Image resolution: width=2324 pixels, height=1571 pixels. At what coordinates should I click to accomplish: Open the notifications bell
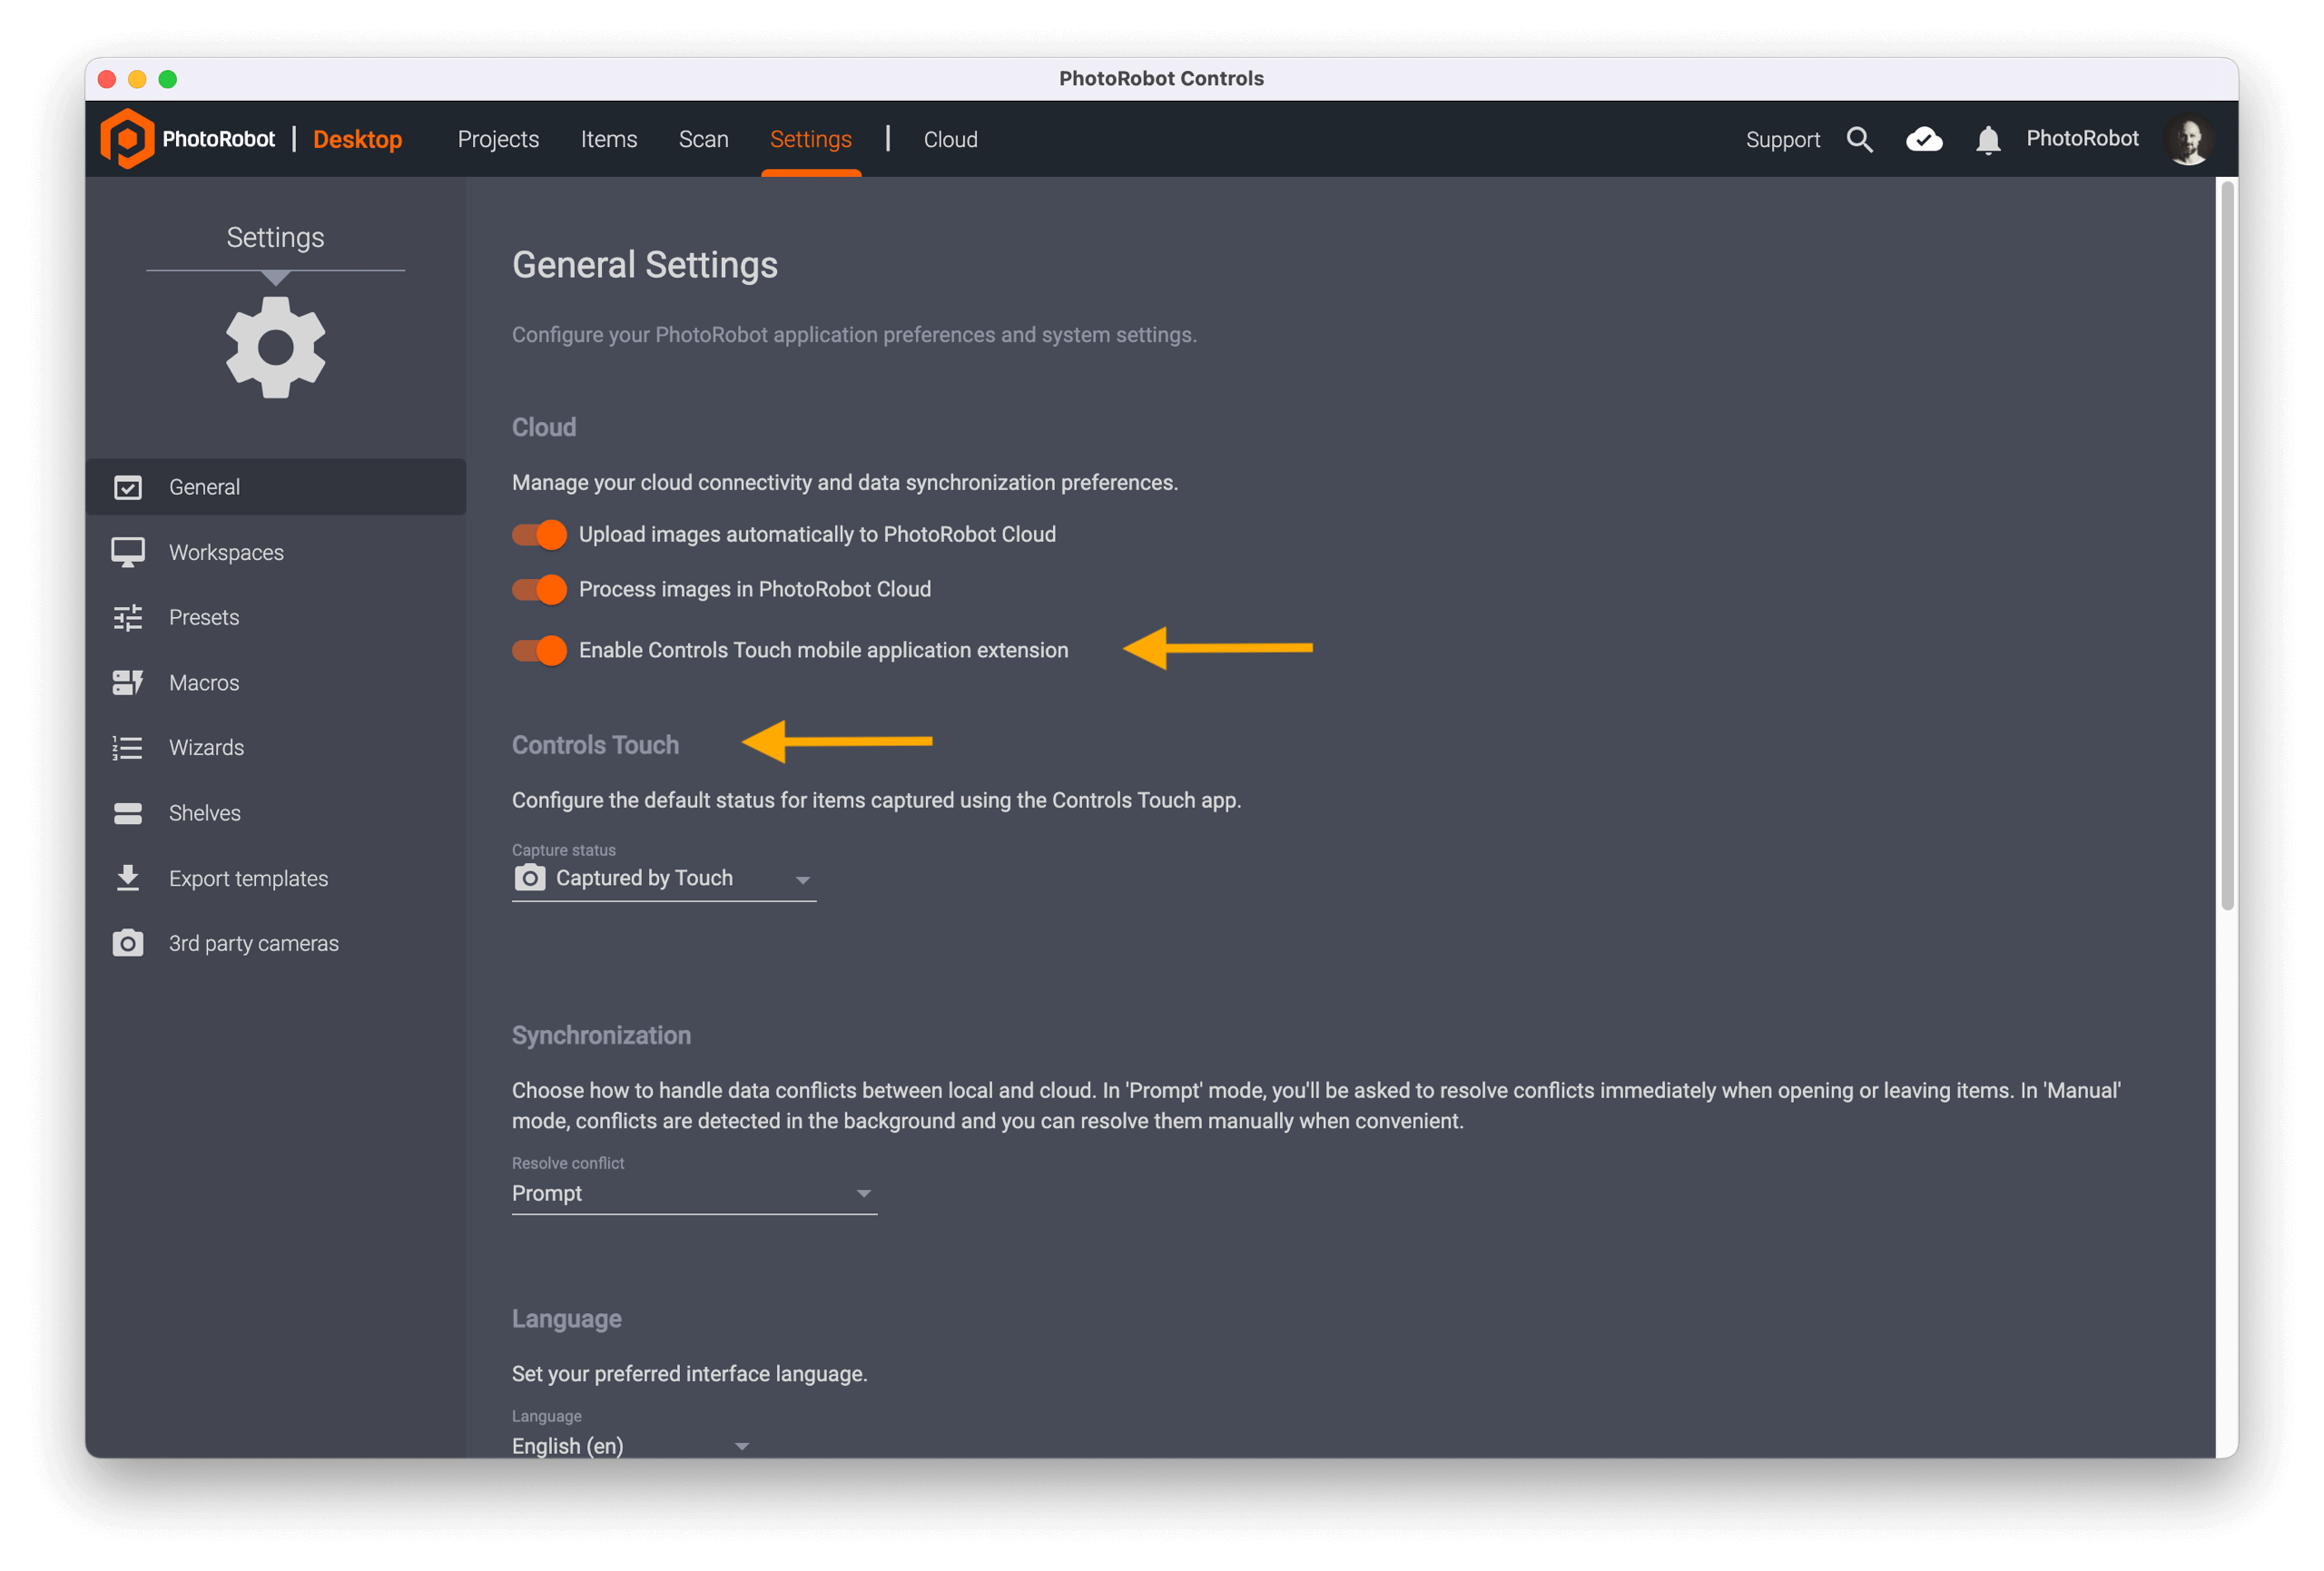[1987, 140]
